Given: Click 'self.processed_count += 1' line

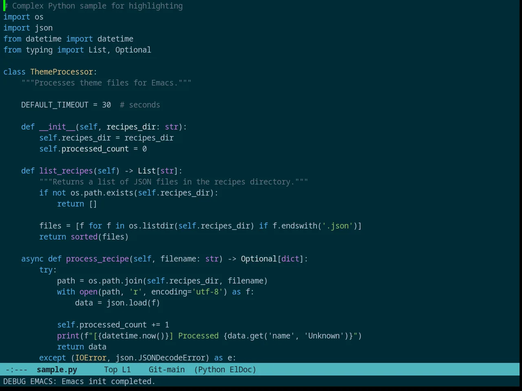Looking at the screenshot, I should click(x=113, y=325).
